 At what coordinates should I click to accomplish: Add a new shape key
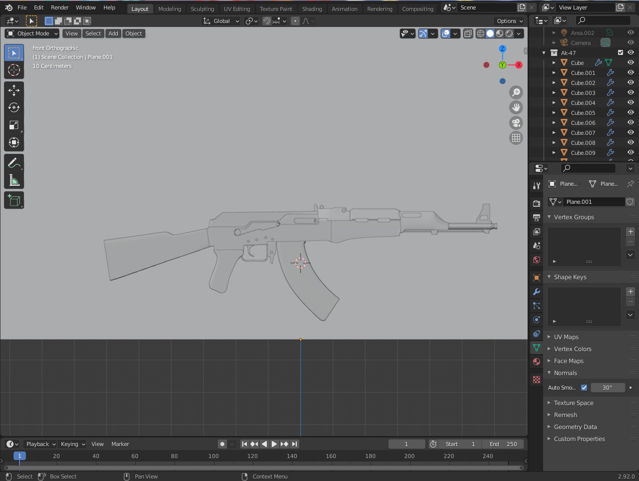pos(630,291)
